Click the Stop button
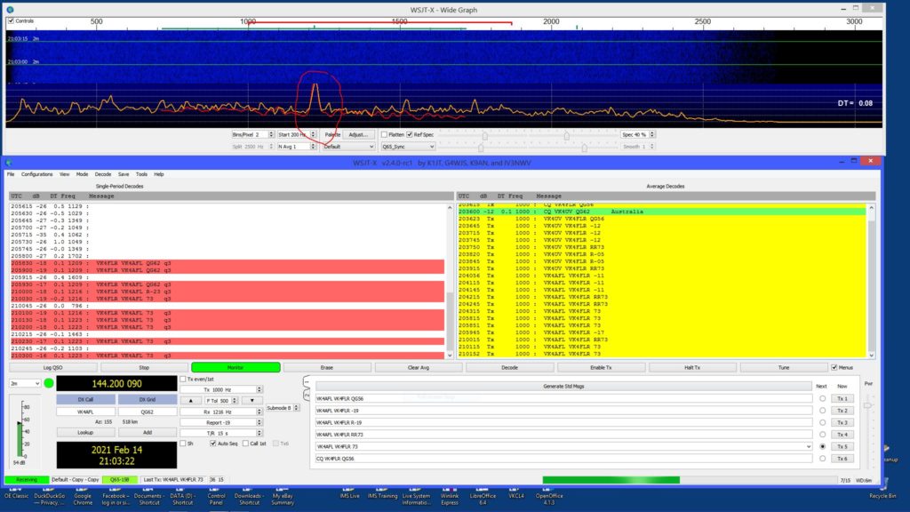The image size is (910, 512). coord(144,367)
